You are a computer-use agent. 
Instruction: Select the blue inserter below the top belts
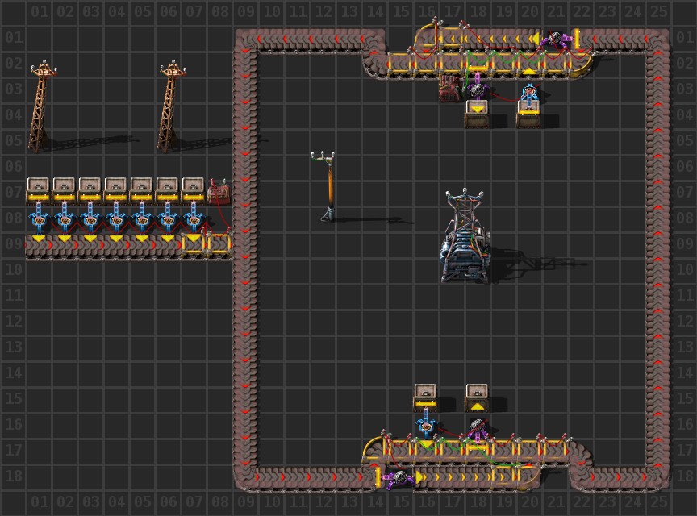pyautogui.click(x=529, y=95)
